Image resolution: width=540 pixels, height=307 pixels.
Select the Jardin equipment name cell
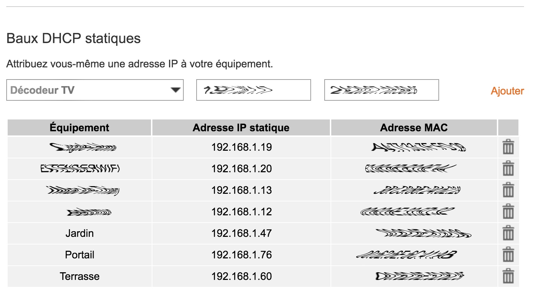80,233
